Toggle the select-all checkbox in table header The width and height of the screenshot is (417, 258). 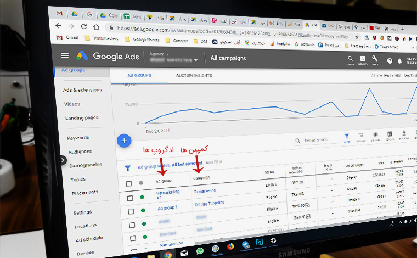coord(129,183)
